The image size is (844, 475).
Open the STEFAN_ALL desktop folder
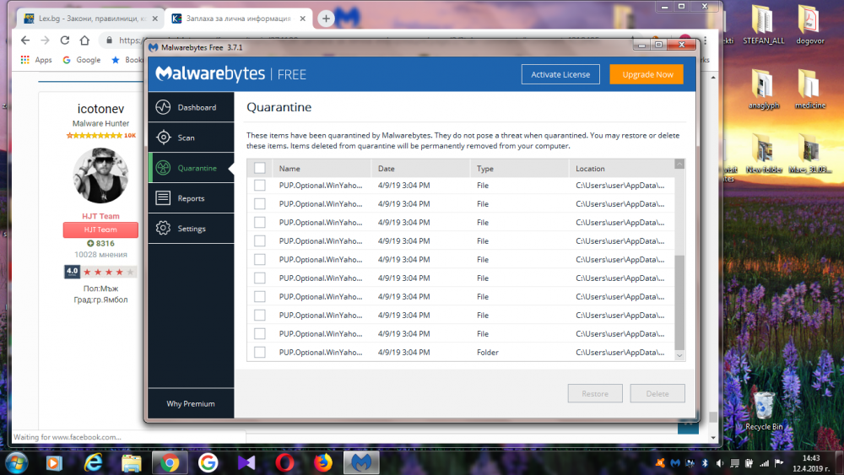tap(763, 24)
